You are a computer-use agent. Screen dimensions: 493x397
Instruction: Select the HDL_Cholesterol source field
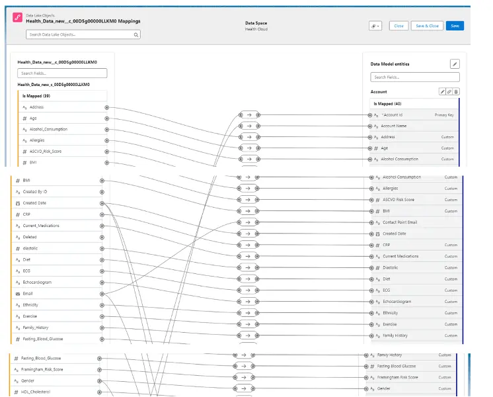pyautogui.click(x=56, y=392)
